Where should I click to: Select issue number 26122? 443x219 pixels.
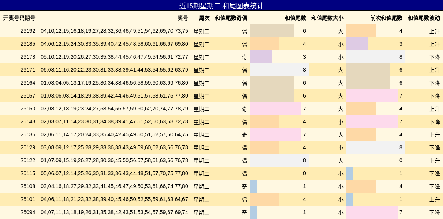coord(28,160)
